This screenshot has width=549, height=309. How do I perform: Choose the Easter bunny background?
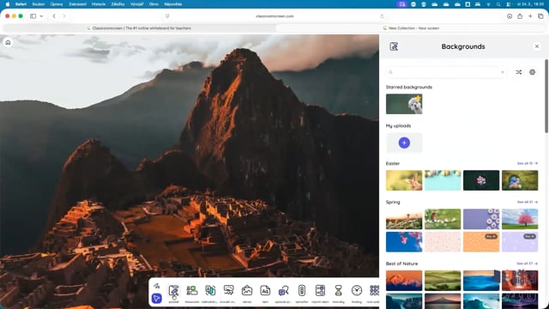404,180
